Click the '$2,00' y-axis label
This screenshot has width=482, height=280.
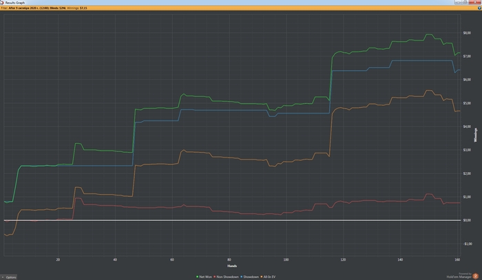(x=467, y=173)
